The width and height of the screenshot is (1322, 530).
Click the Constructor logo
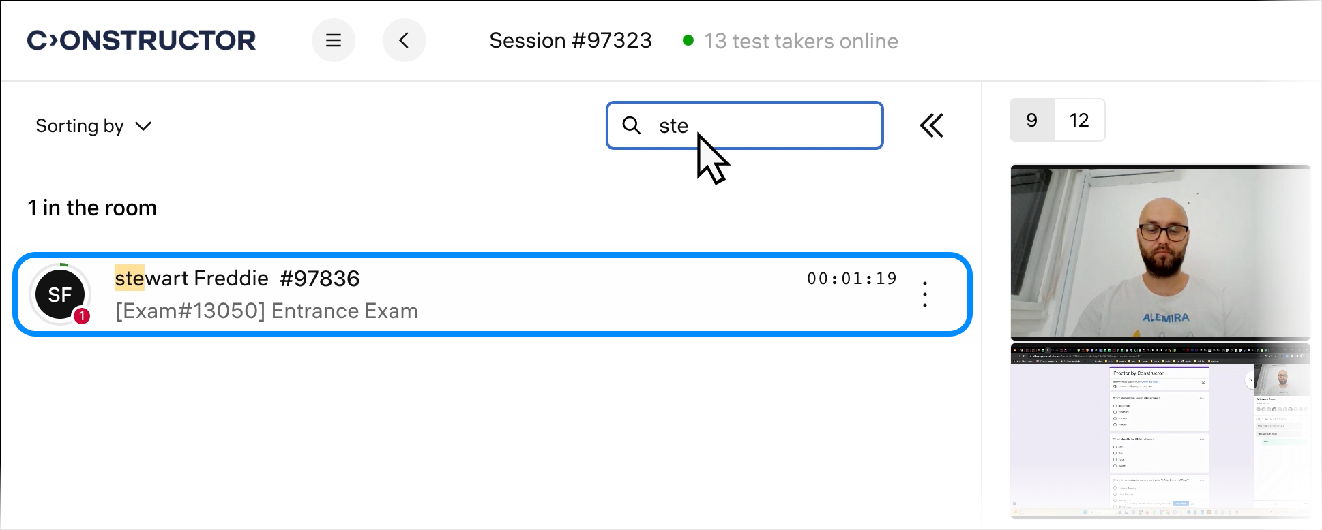click(x=141, y=41)
